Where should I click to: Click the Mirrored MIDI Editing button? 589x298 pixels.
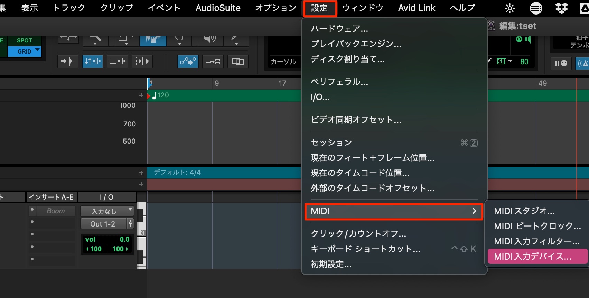213,61
